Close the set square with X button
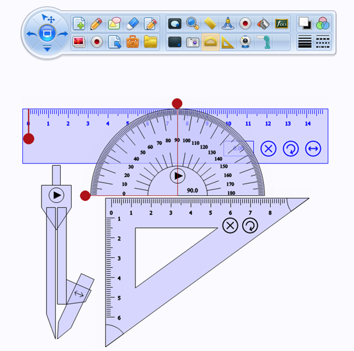The image size is (354, 351). (x=230, y=225)
